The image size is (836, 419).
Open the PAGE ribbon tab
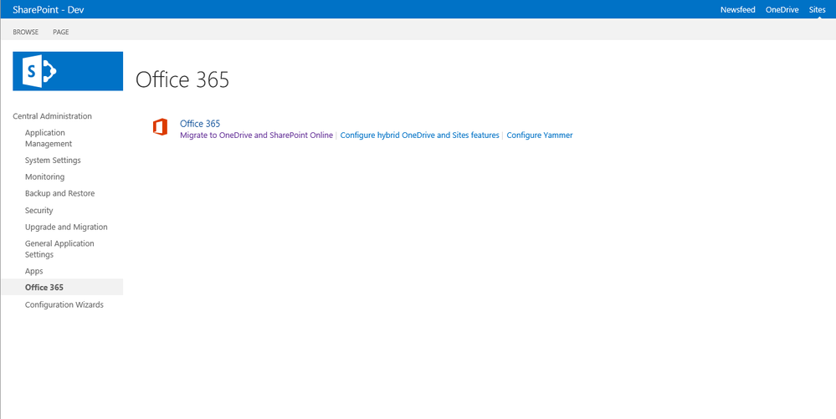click(x=61, y=32)
